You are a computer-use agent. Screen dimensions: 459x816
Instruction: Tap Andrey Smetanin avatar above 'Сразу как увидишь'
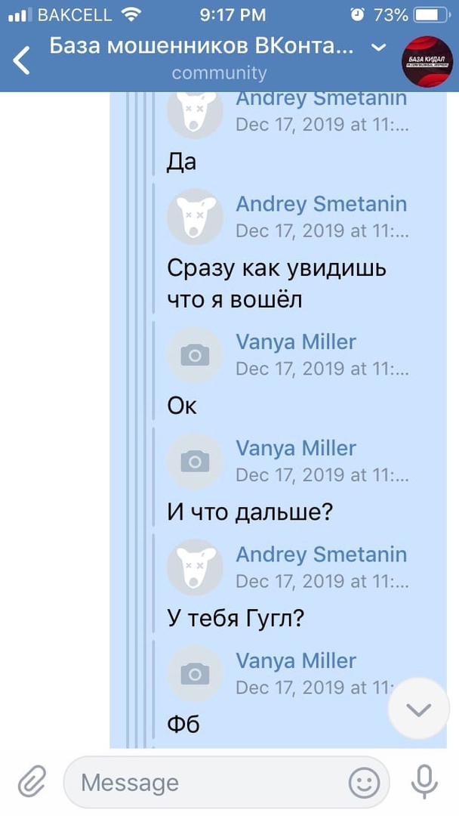point(195,216)
